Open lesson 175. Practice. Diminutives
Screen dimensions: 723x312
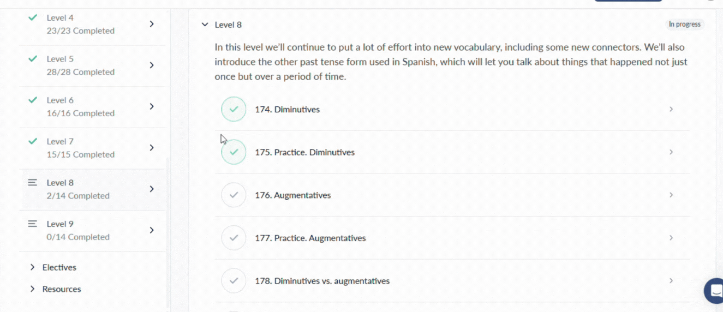pos(452,152)
